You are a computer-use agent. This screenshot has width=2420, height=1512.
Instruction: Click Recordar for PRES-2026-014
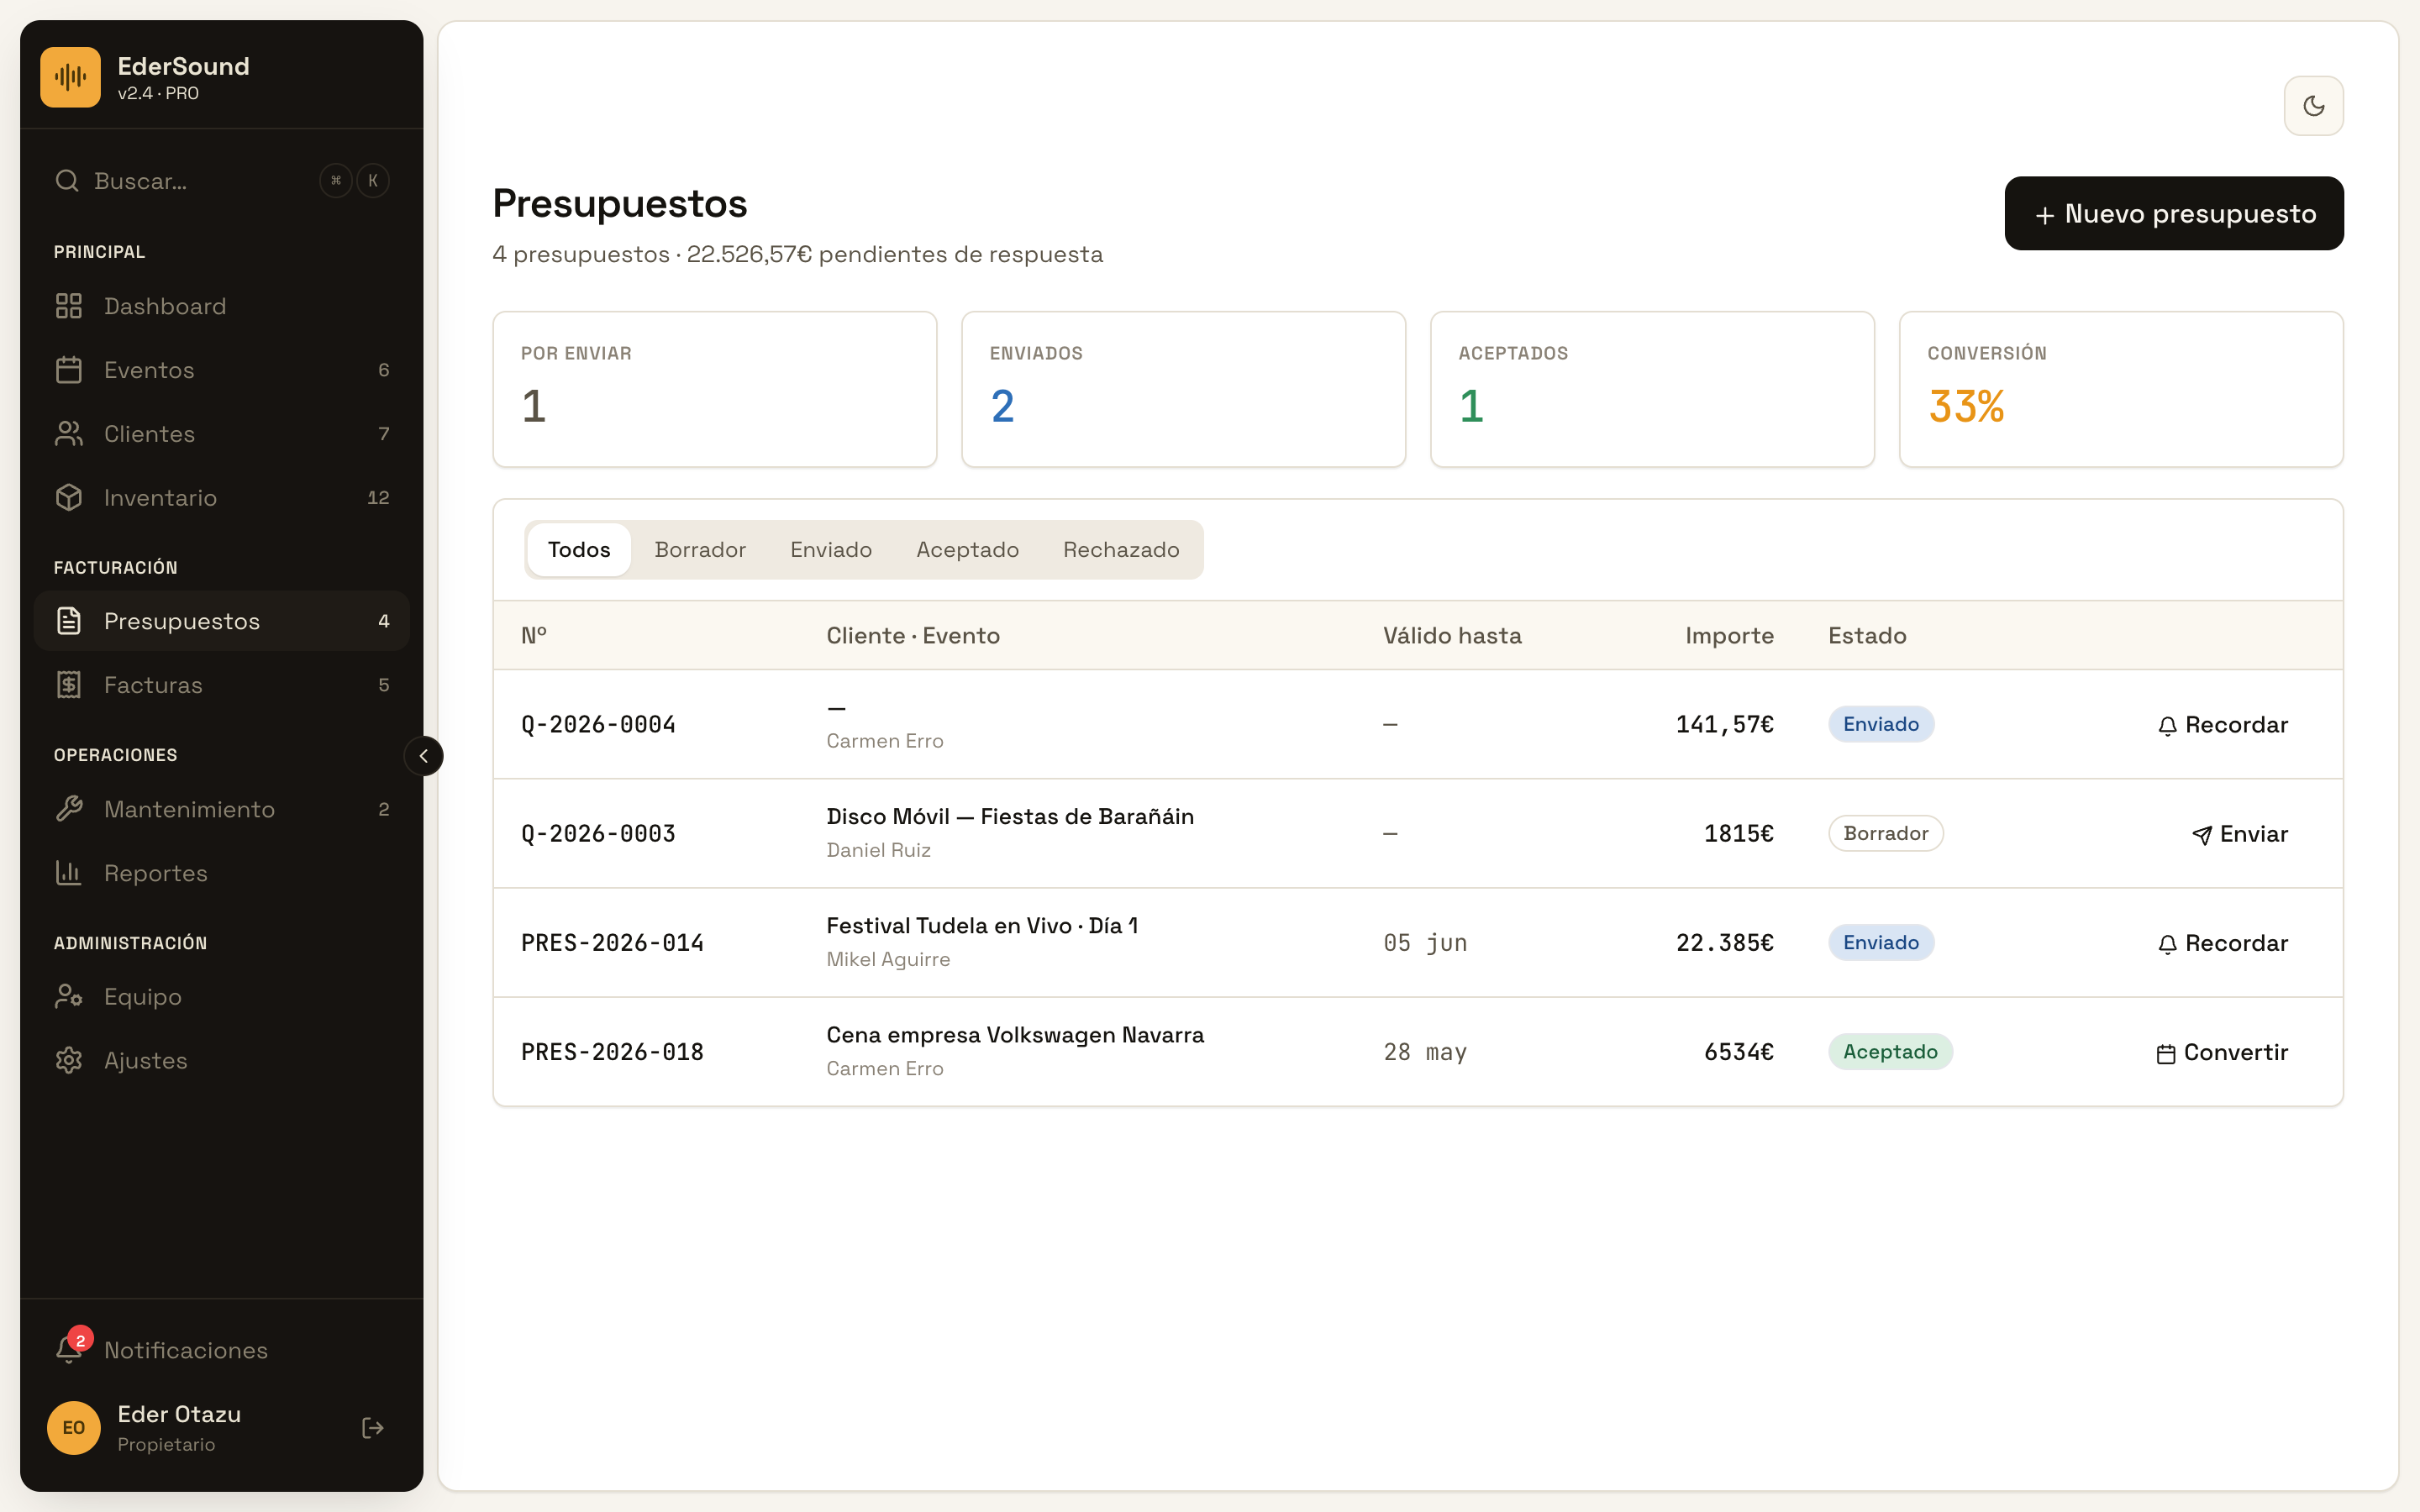click(x=2222, y=943)
